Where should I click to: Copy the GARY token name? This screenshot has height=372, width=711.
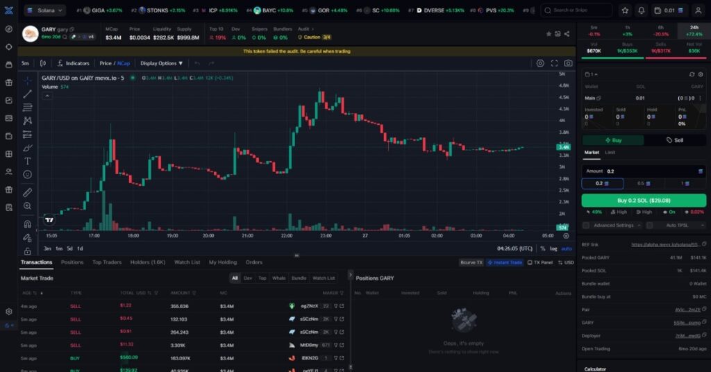tap(72, 29)
